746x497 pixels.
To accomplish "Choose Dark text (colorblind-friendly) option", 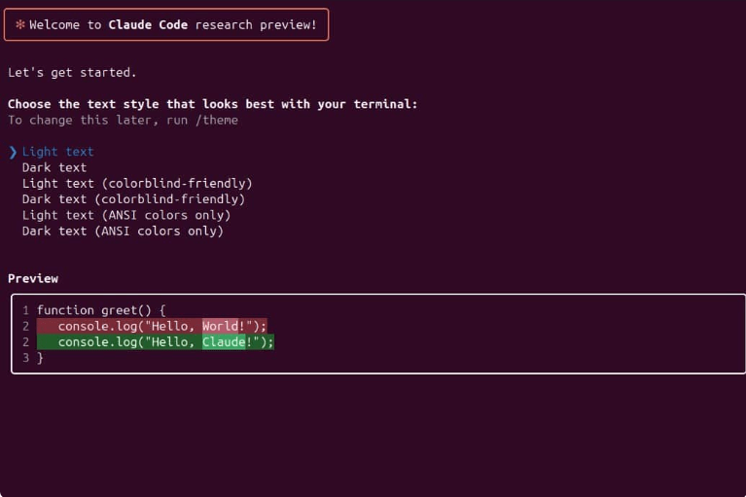I will coord(133,199).
